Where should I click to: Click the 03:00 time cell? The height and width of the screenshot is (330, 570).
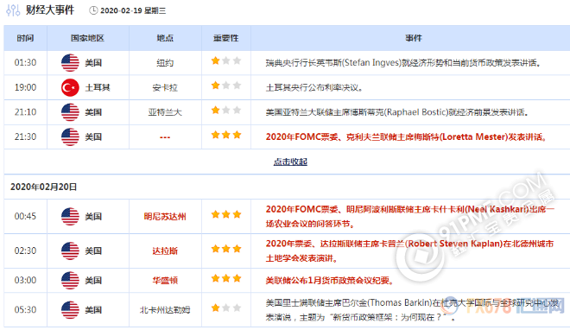coord(25,280)
